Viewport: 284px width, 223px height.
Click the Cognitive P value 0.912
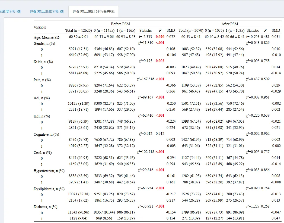[160, 133]
